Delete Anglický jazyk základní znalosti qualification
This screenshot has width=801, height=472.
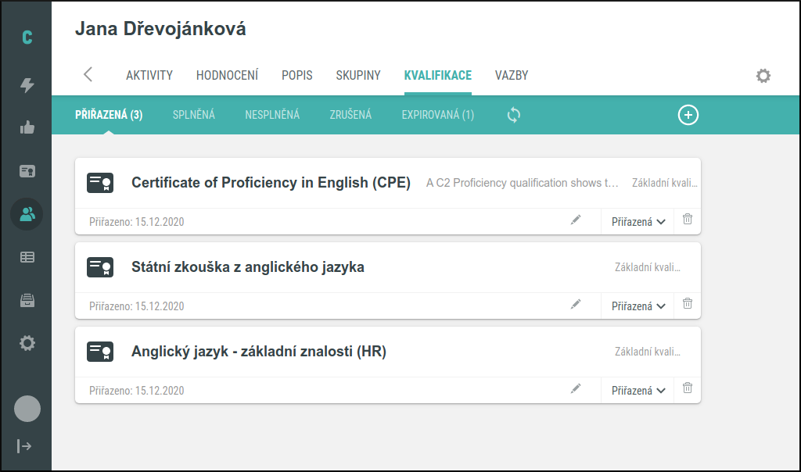(687, 388)
